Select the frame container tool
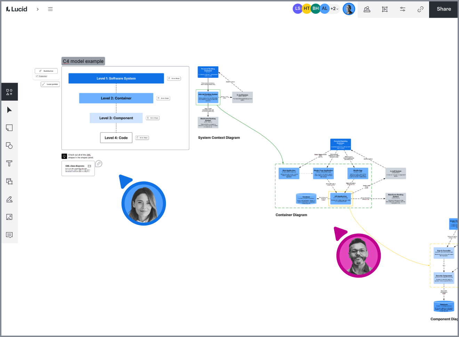Image resolution: width=459 pixels, height=337 pixels. point(9,181)
